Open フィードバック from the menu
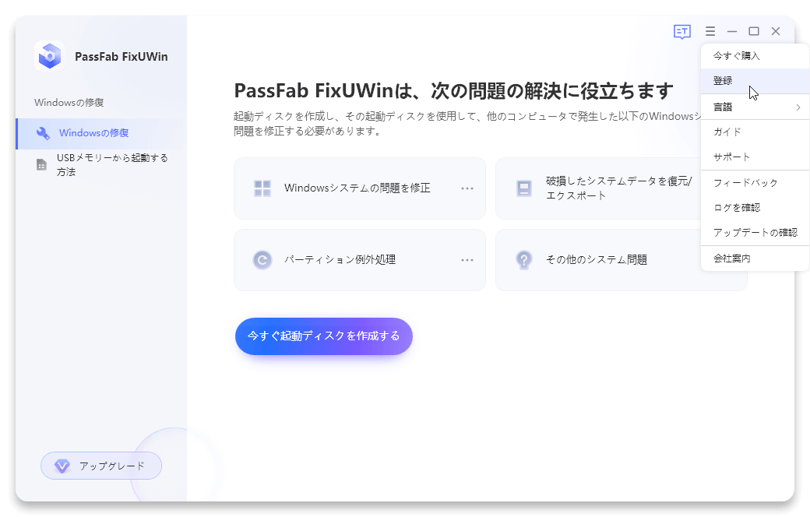Viewport: 810px width, 517px height. point(755,183)
